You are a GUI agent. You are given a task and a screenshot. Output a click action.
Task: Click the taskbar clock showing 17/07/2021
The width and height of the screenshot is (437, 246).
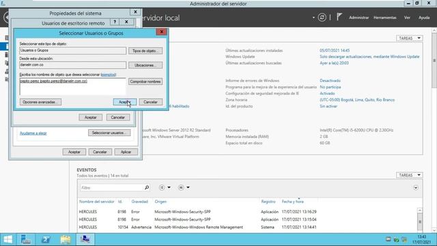coord(422,240)
